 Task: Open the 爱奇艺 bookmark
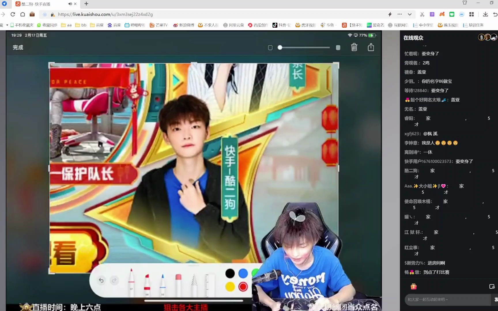[x=376, y=25]
